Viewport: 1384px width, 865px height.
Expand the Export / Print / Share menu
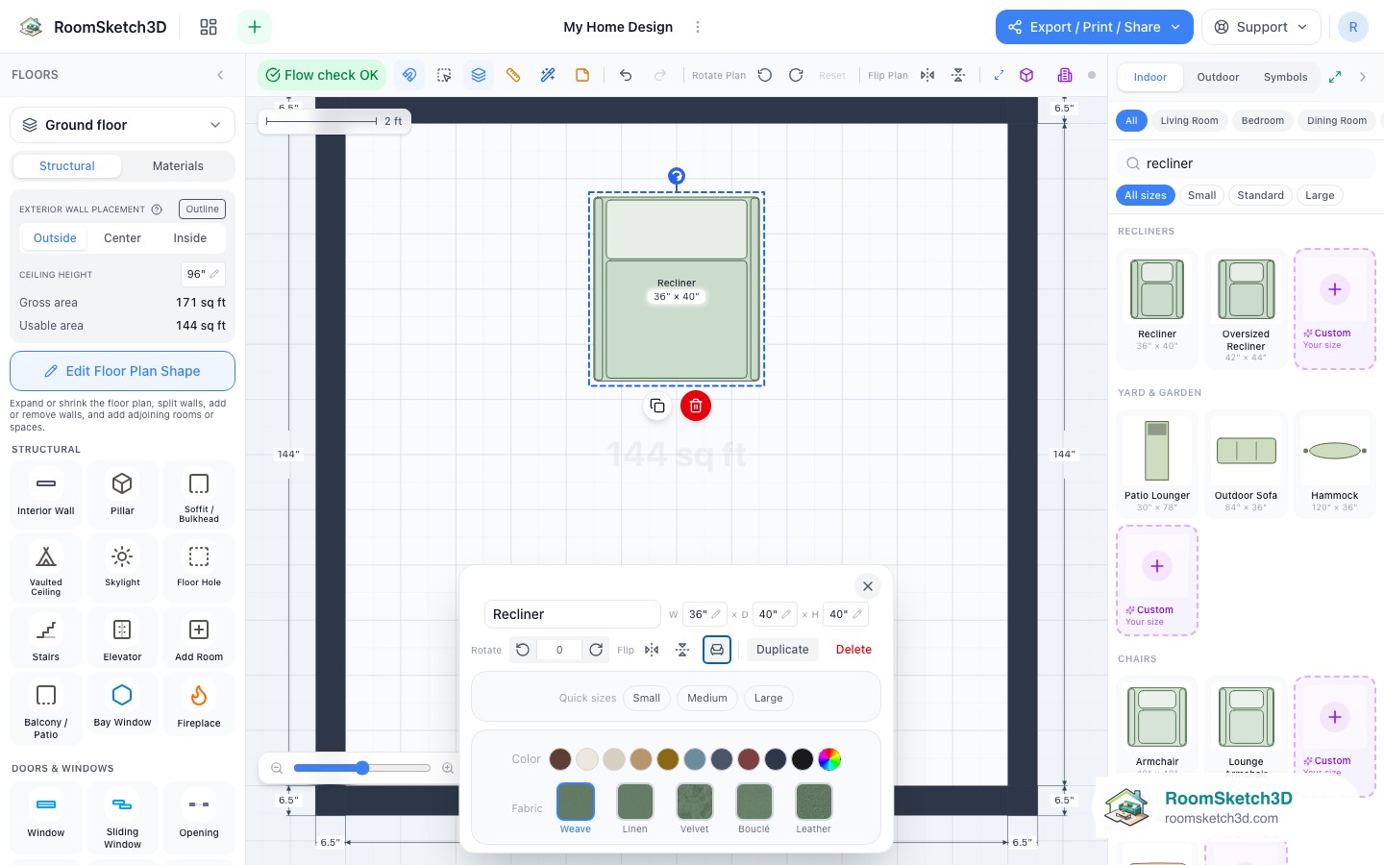(1095, 27)
